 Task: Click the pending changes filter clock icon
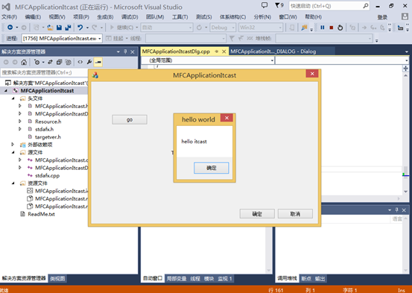pyautogui.click(x=37, y=62)
